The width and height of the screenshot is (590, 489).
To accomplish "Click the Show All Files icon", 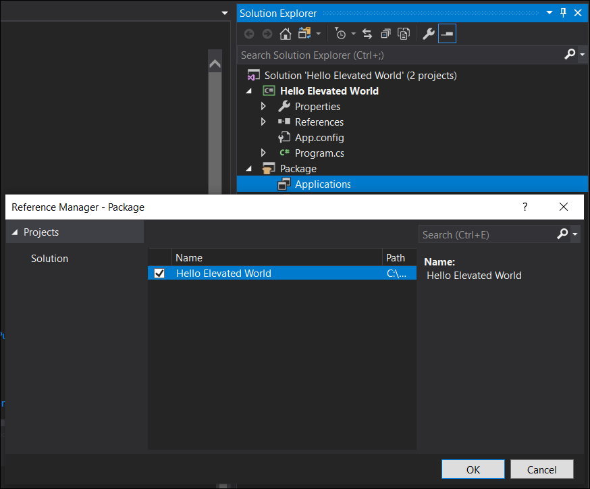I will coord(404,34).
